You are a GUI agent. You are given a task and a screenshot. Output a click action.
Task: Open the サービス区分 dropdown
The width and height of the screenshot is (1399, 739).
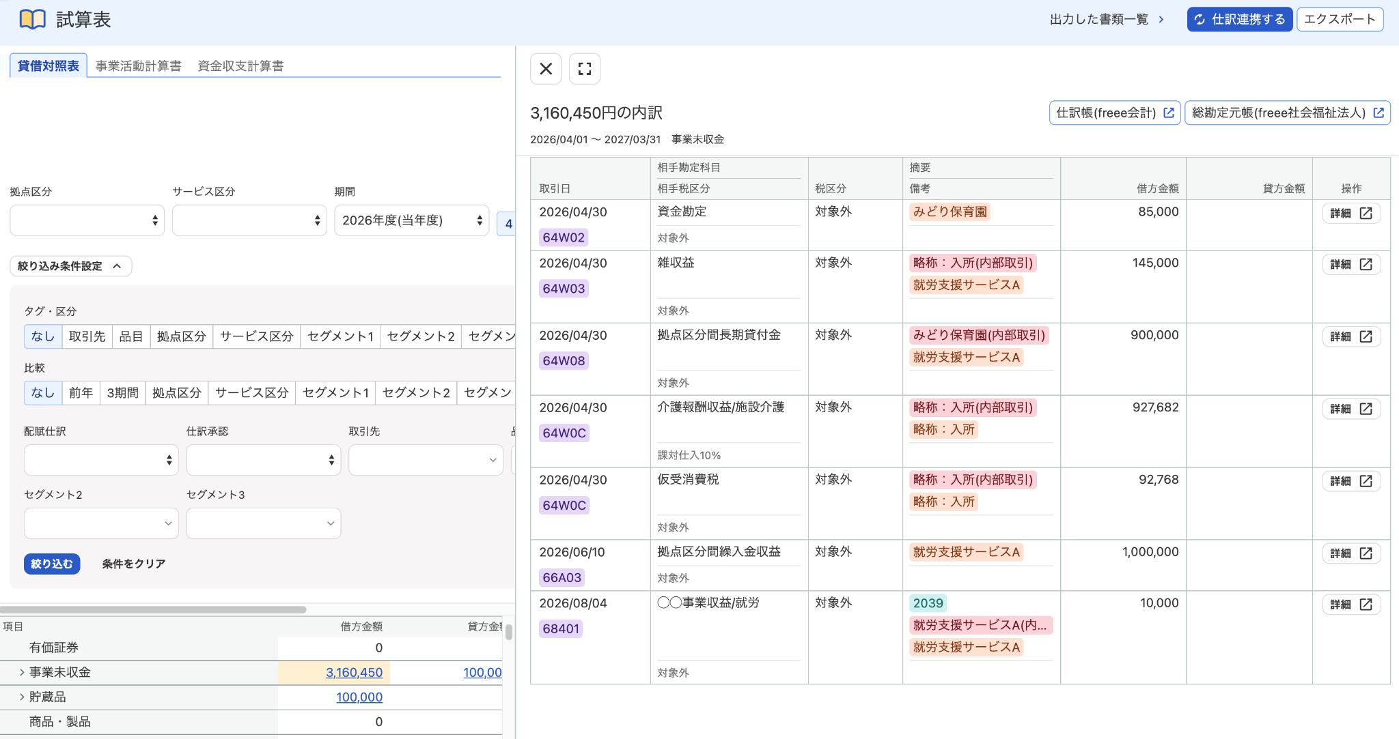[249, 220]
